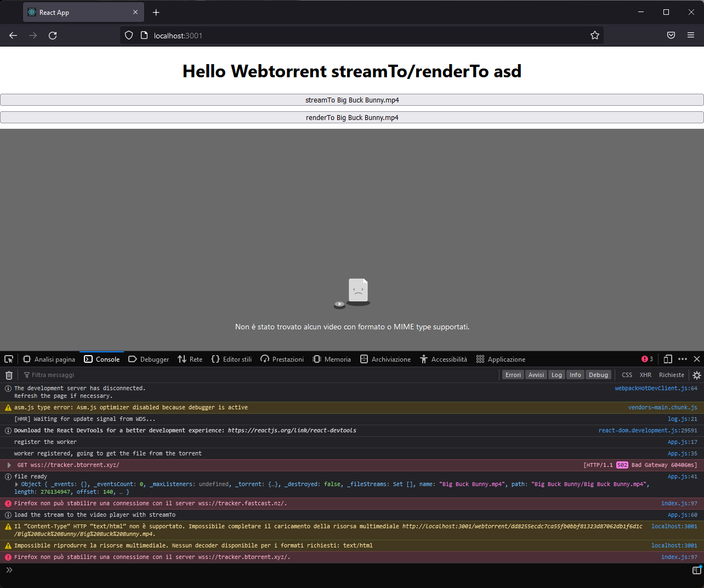
Task: Select the element picker tool in DevTools
Action: [x=8, y=358]
